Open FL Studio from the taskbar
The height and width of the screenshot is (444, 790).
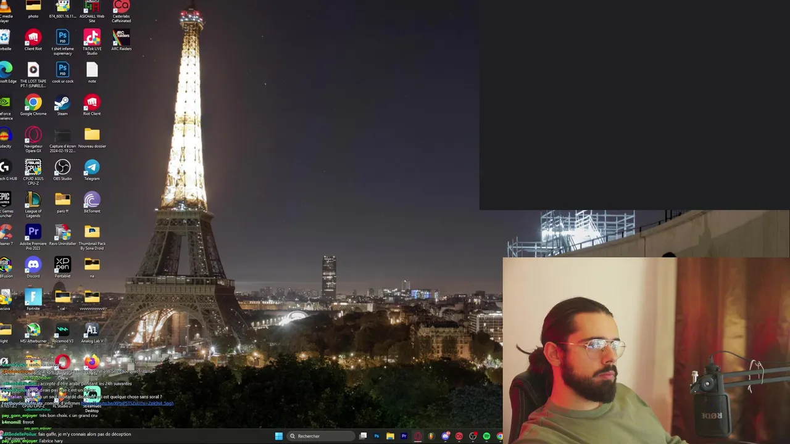click(x=431, y=436)
